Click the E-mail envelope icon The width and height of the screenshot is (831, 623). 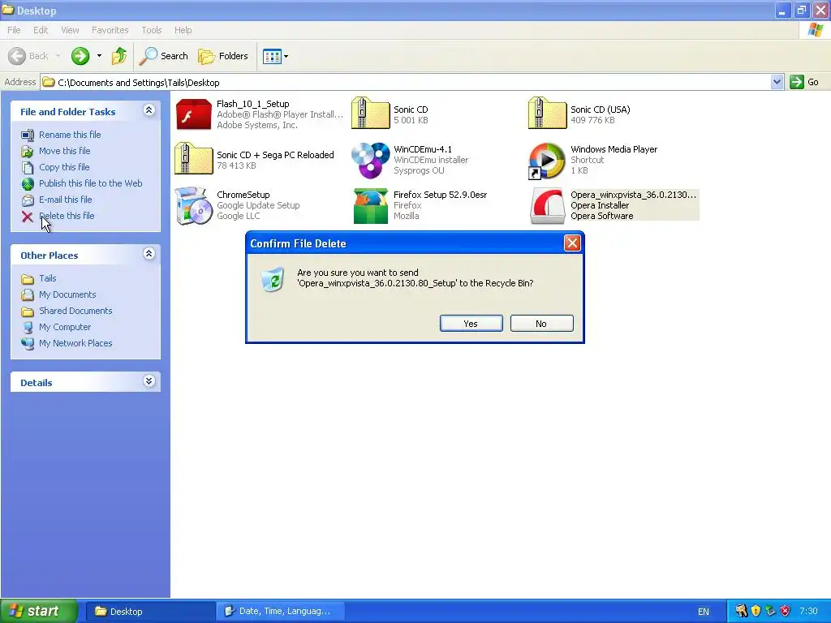(x=28, y=200)
